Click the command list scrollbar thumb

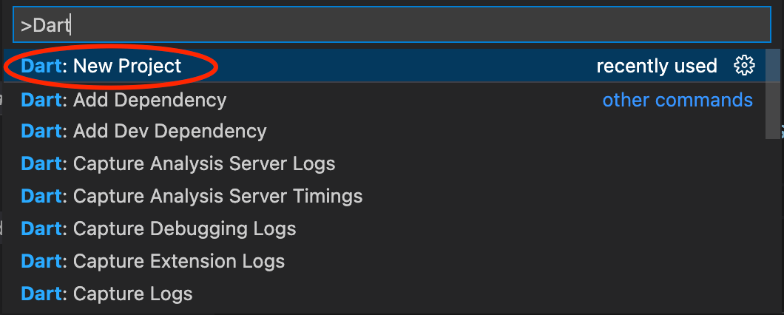click(773, 94)
